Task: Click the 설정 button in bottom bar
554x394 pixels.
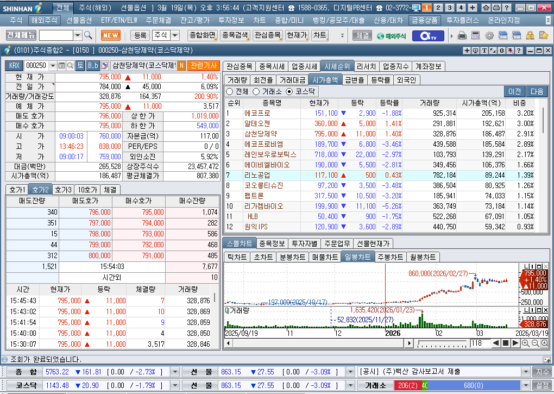Action: point(543,385)
